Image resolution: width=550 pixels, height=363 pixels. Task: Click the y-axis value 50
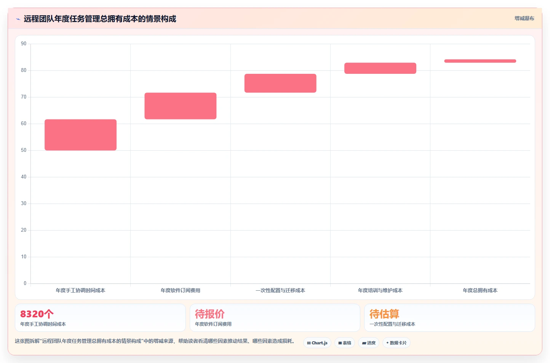point(24,150)
